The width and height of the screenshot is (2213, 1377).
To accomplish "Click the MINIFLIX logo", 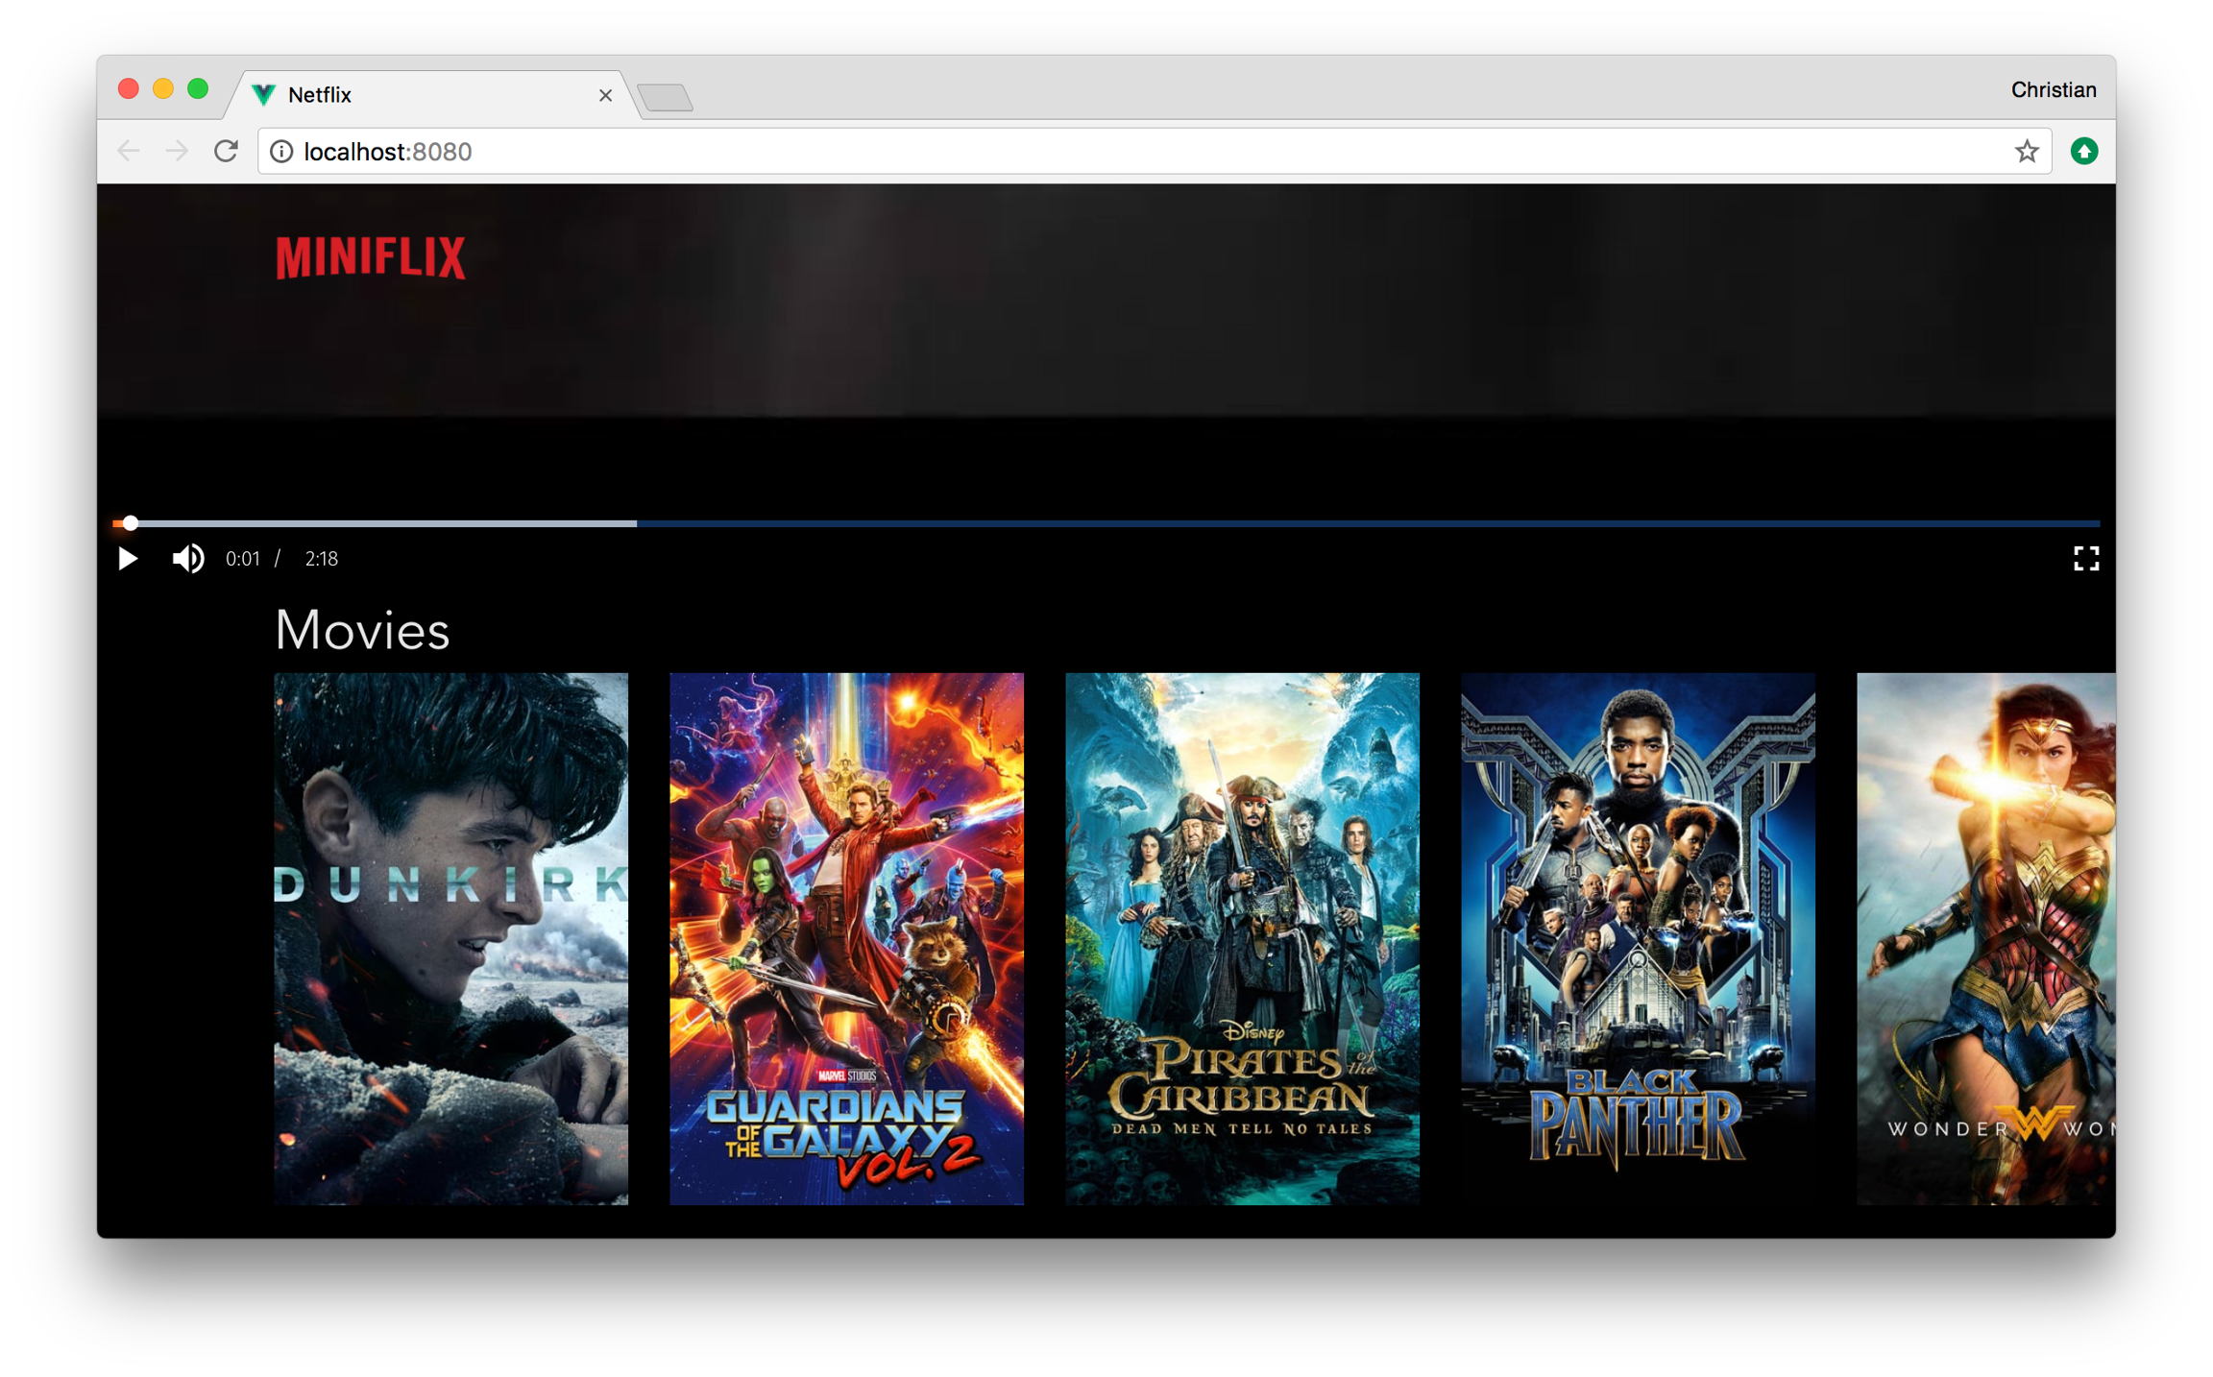I will [371, 258].
